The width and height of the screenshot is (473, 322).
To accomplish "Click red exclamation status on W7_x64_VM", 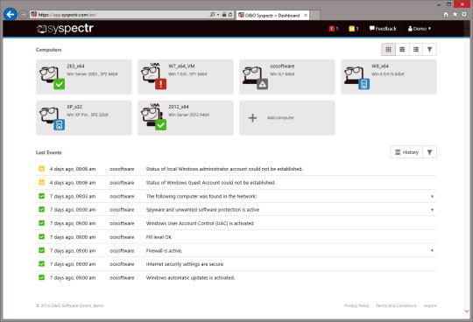I will point(161,84).
